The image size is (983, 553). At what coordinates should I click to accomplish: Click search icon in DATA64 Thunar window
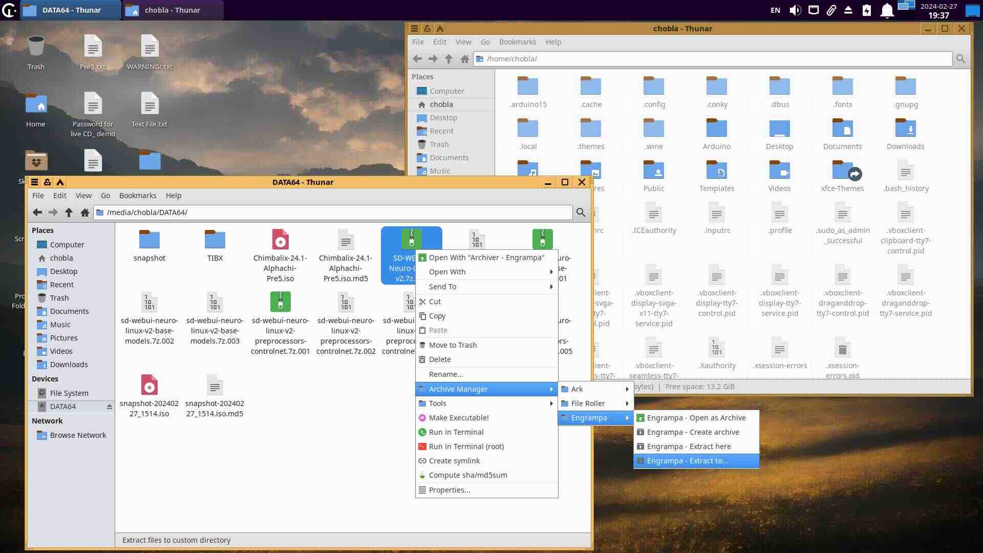(x=581, y=212)
